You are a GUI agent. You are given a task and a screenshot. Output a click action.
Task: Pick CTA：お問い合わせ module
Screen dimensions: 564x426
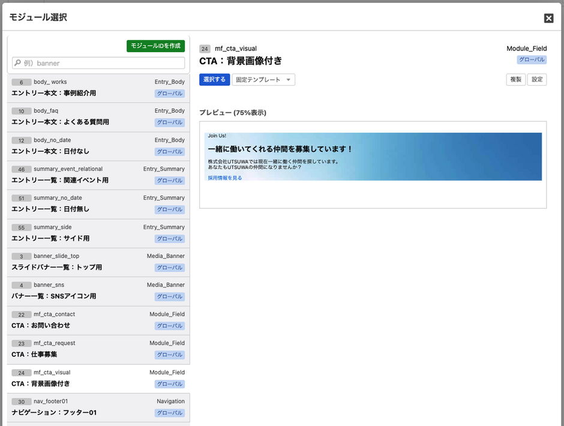coord(98,320)
